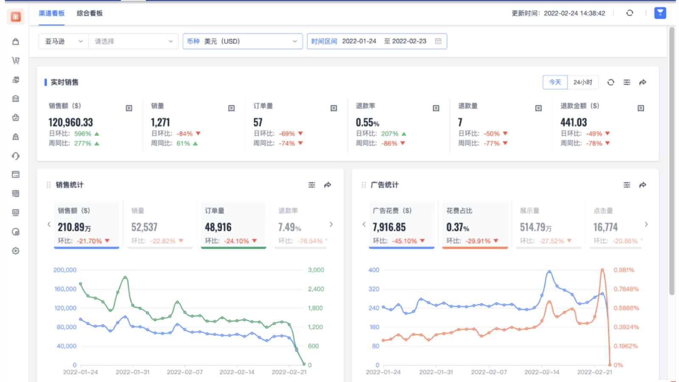679x382 pixels.
Task: Open settings icon in 销售统计 panel
Action: click(x=311, y=185)
